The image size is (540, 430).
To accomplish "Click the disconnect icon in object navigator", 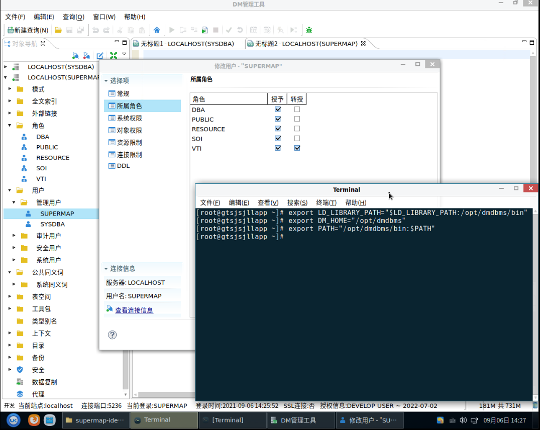I will (x=86, y=55).
